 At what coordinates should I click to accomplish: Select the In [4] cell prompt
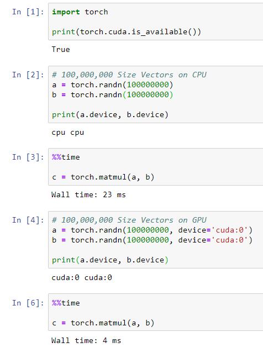point(28,220)
